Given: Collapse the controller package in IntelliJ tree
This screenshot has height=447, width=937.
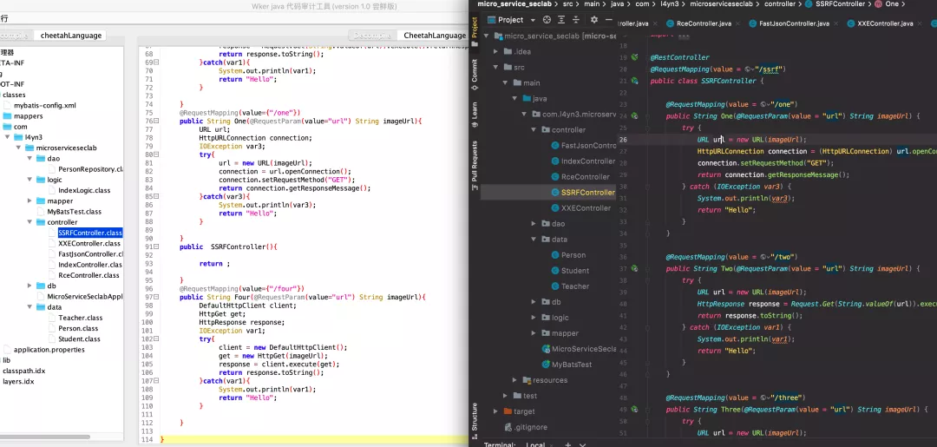Looking at the screenshot, I should click(x=534, y=129).
